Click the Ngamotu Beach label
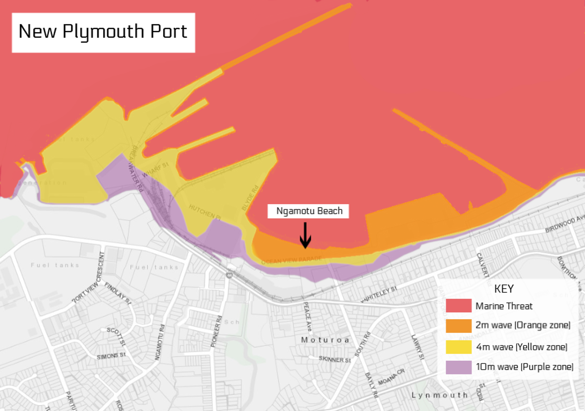The image size is (585, 411). [x=308, y=211]
